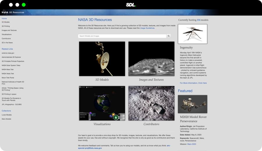Click the search magnifier icon button

tap(169, 36)
